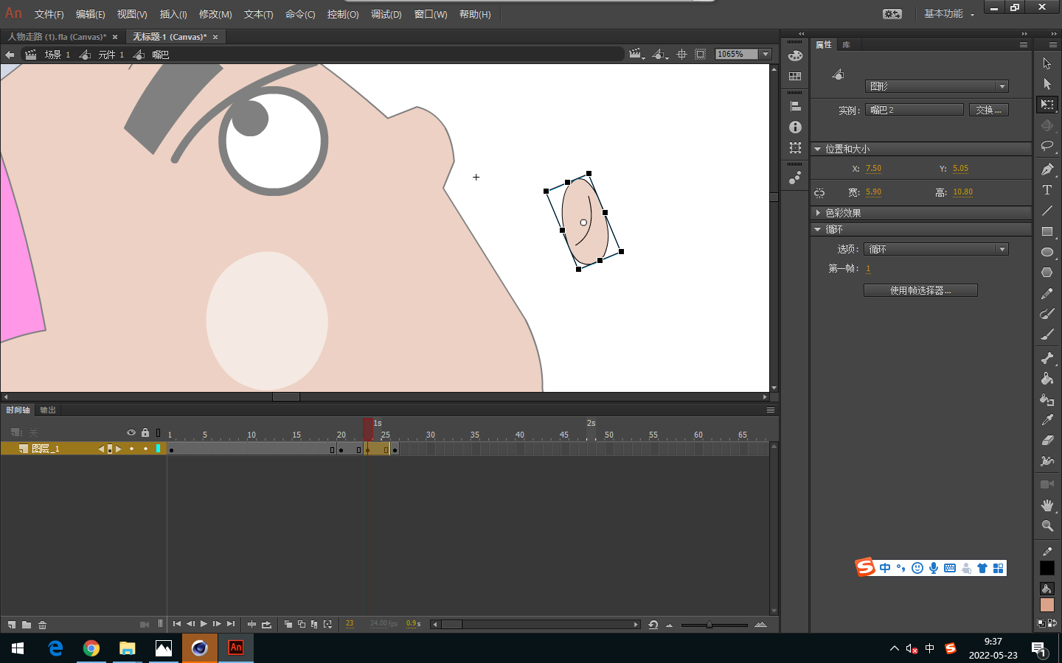1062x663 pixels.
Task: Choose the Eraser tool
Action: [1047, 441]
